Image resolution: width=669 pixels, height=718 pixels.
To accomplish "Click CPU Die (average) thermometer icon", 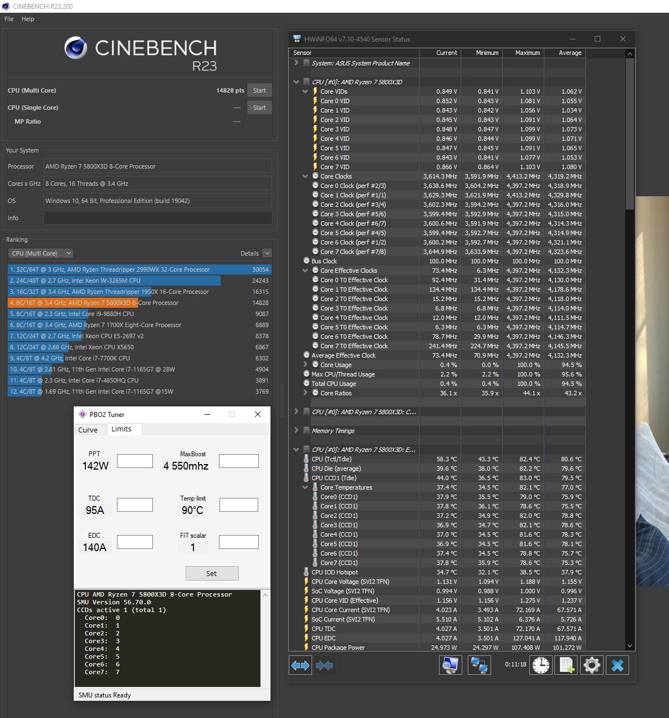I will tap(306, 469).
